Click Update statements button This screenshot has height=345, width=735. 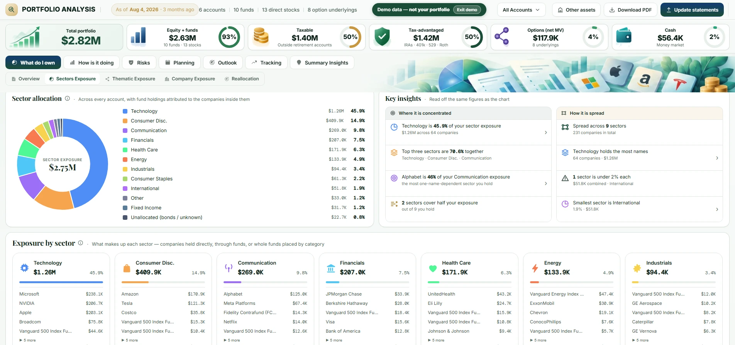click(692, 10)
